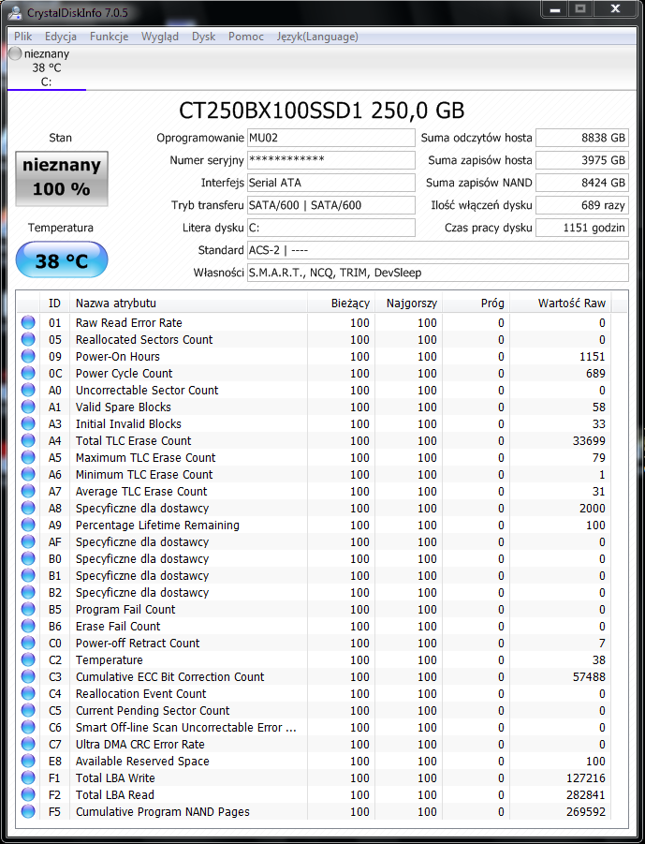Click the 38 °C temperature button
The image size is (645, 844).
pyautogui.click(x=62, y=260)
